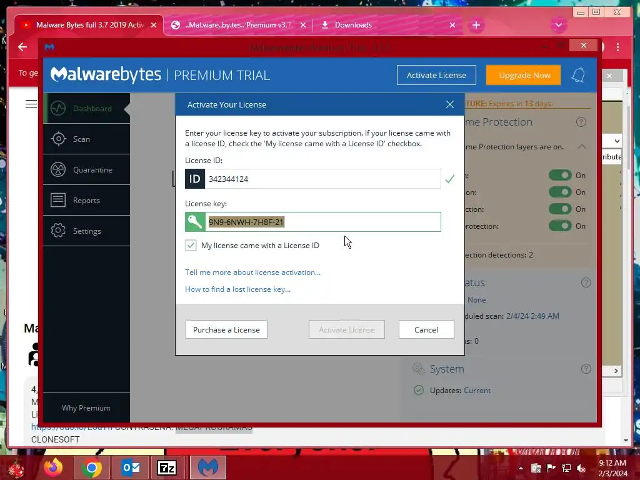Click the browser page vertical scrollbar down arrow
Screen dimensions: 640x480
coord(626,441)
